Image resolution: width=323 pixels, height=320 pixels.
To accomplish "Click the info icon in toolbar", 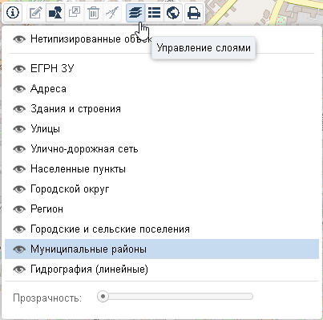I will coord(13,12).
